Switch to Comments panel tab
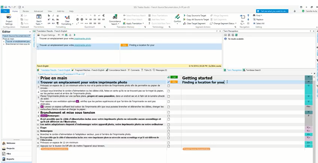This screenshot has width=318, height=163. [133, 70]
